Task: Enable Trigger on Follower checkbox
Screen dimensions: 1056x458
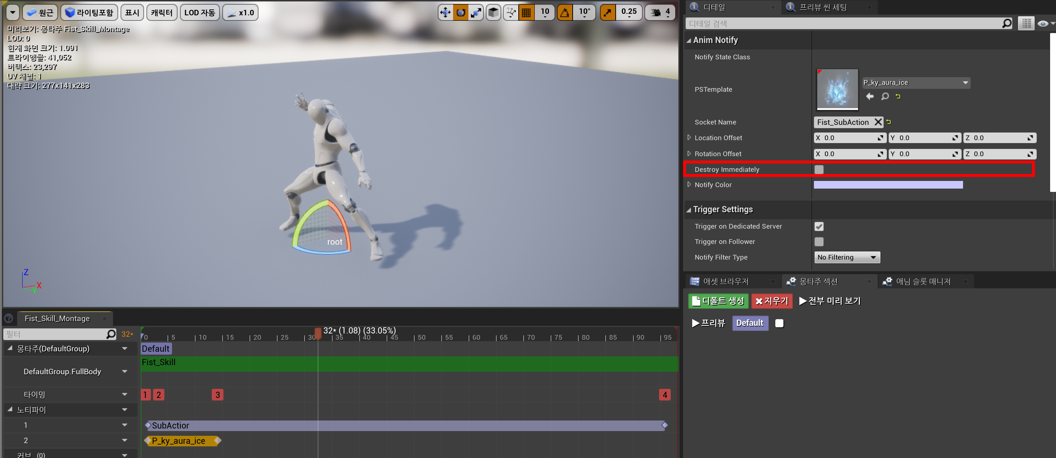Action: [819, 242]
